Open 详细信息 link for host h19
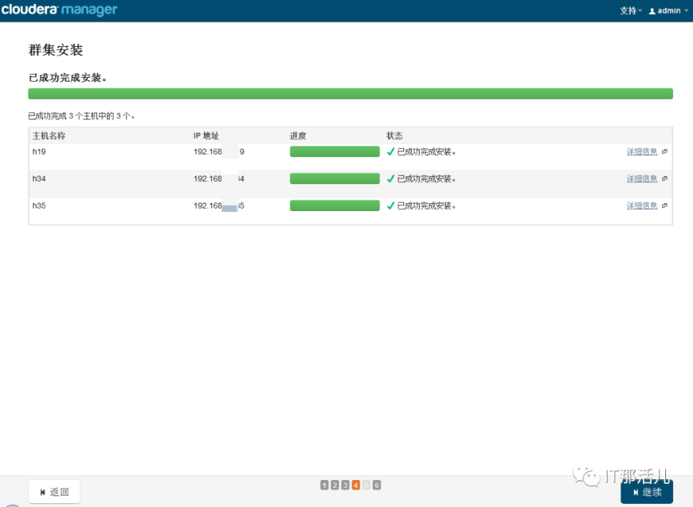This screenshot has height=507, width=693. click(x=641, y=152)
